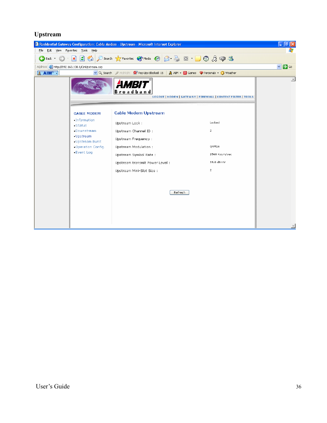Stop page loading with red X icon
Screen dimensions: 327x423
(74, 59)
